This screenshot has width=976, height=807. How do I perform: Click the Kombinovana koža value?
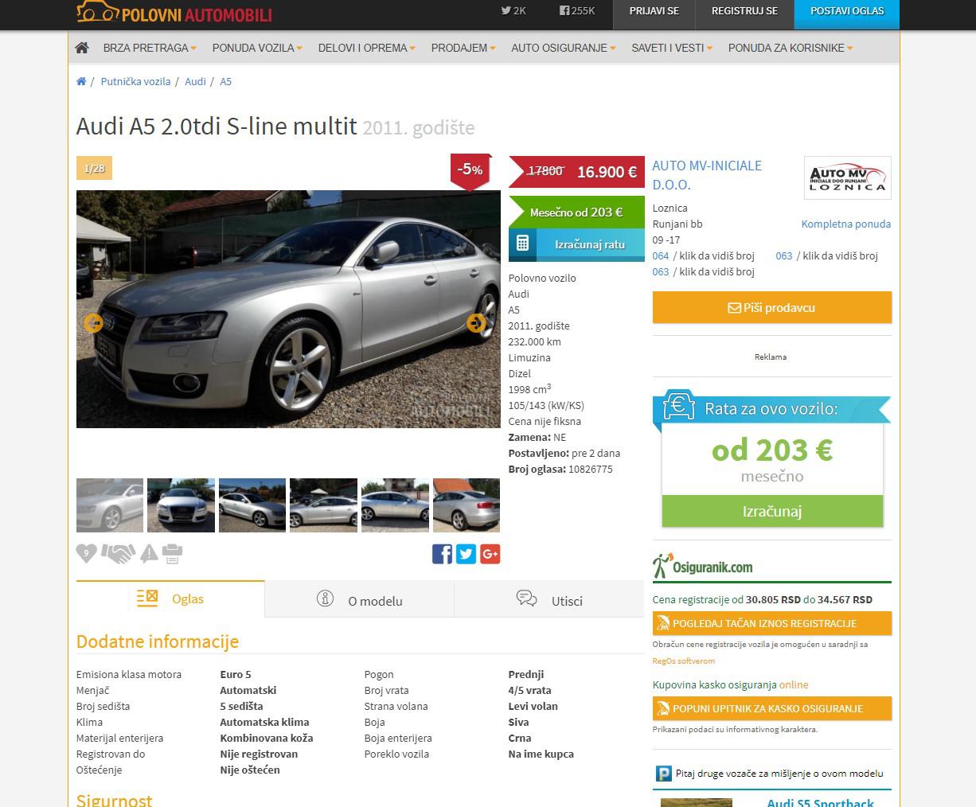pos(267,738)
